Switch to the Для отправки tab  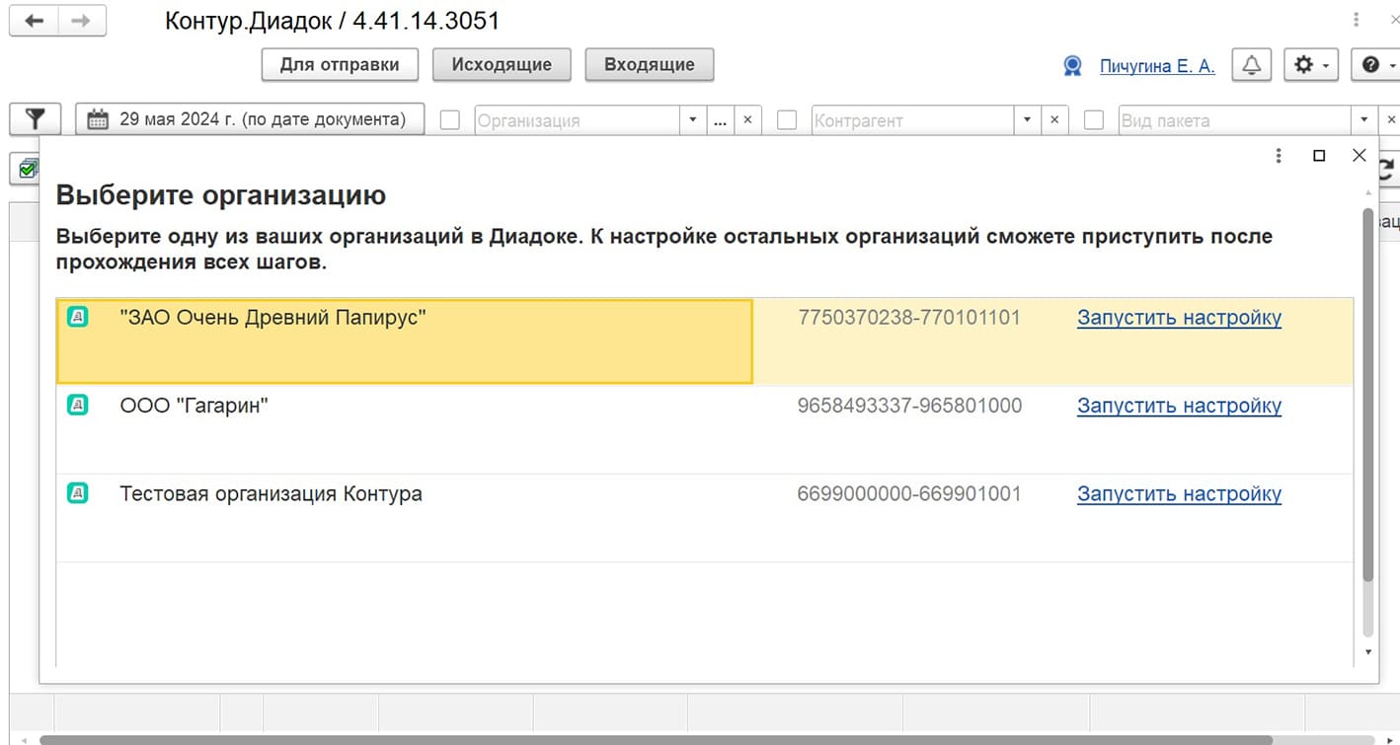click(340, 65)
